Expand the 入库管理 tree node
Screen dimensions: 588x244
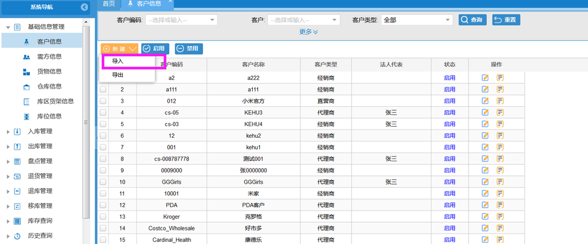8,131
